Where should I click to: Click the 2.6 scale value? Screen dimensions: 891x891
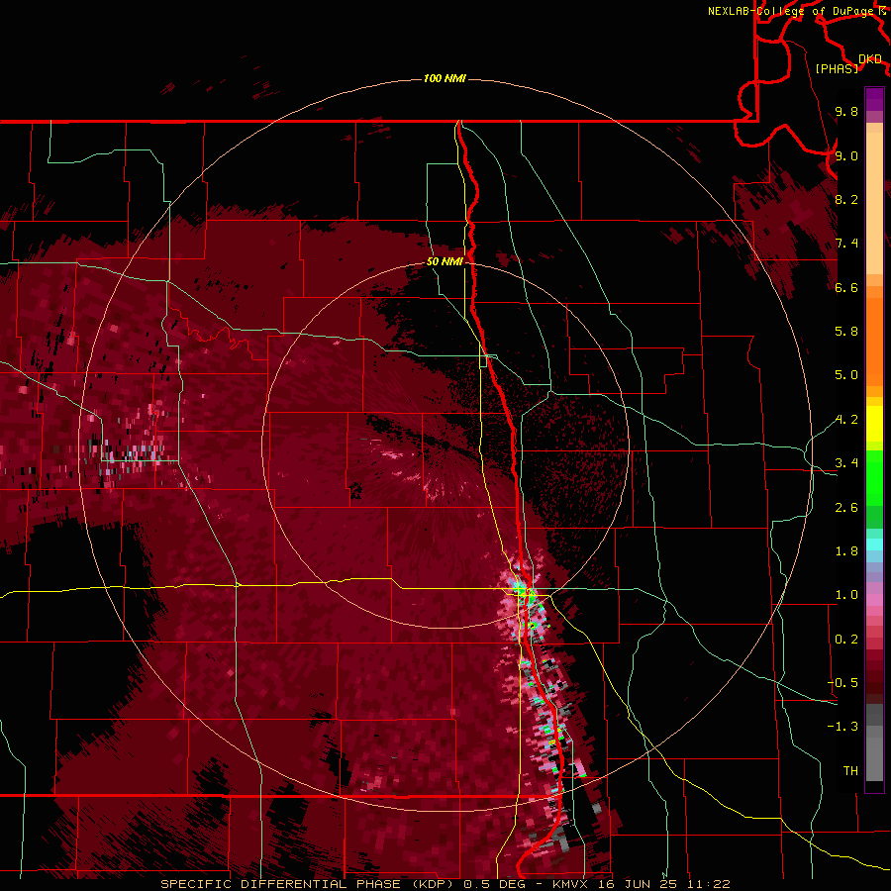(x=846, y=508)
